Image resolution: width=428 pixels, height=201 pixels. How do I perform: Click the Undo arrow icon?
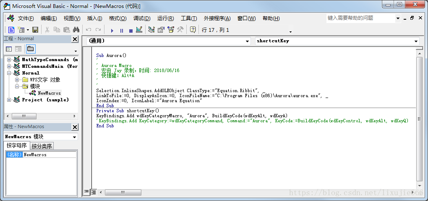click(89, 30)
